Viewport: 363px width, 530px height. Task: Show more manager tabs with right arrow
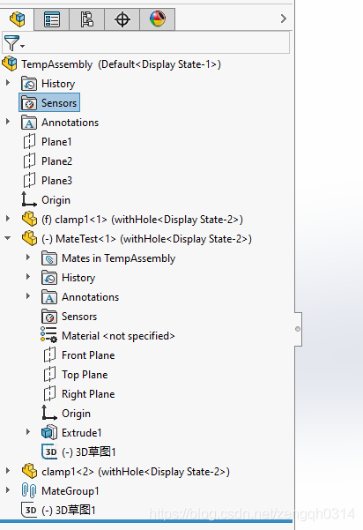tap(284, 19)
